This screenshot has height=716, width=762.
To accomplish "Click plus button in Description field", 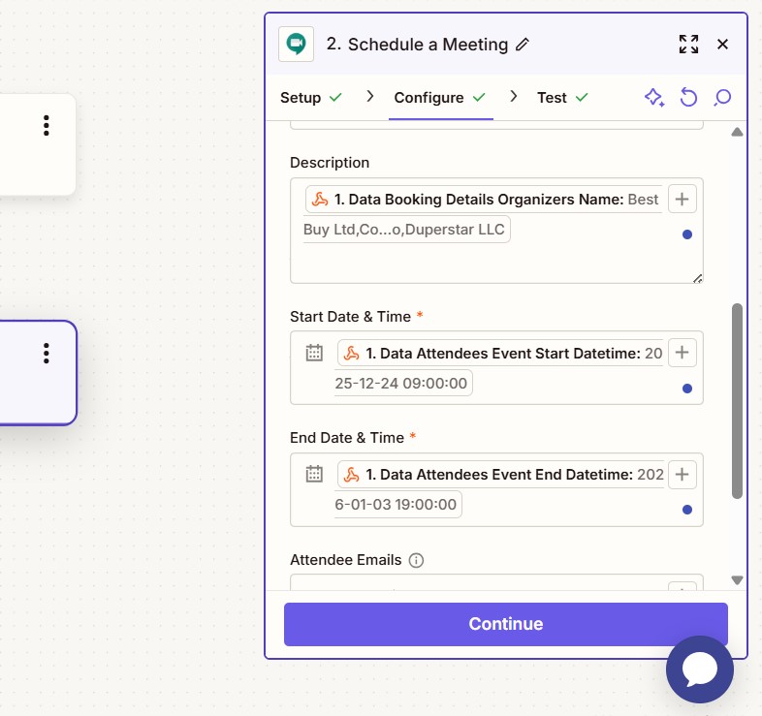I will (683, 199).
